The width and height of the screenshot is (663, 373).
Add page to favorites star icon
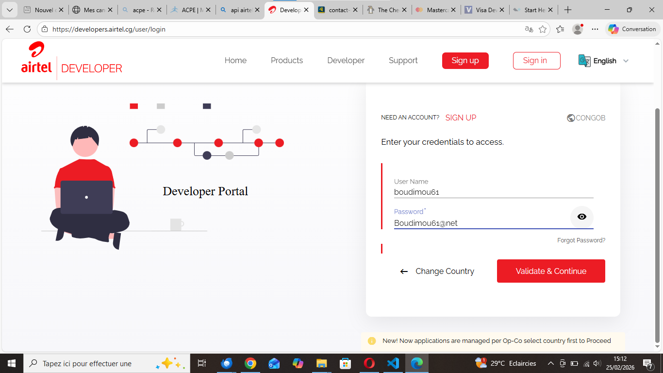543,29
